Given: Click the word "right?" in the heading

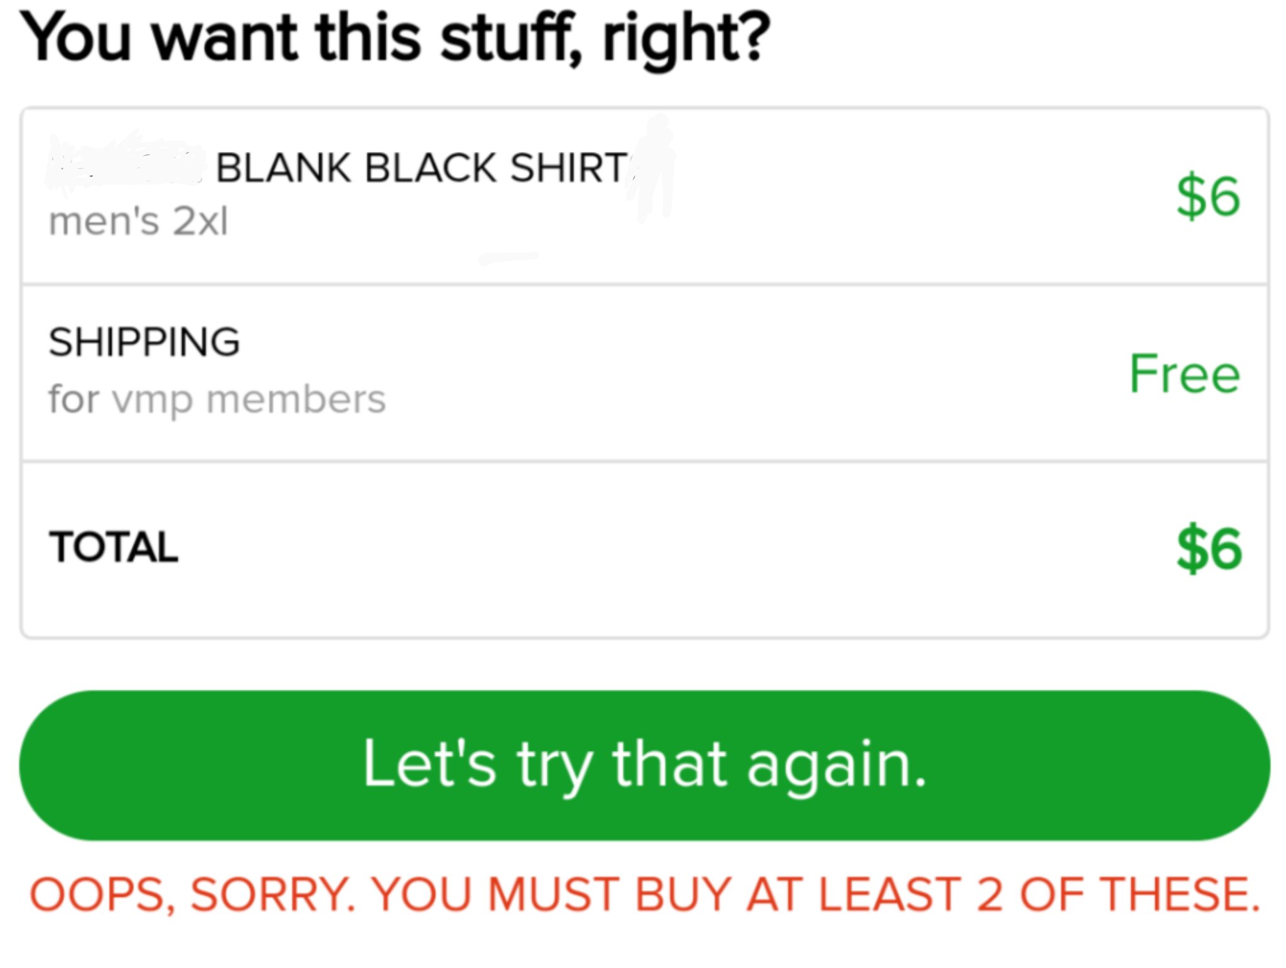Looking at the screenshot, I should [x=686, y=39].
